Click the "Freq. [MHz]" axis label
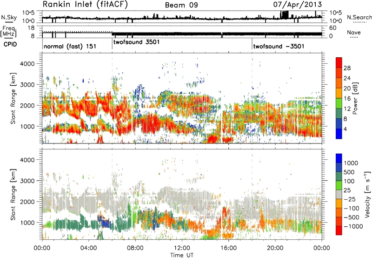The width and height of the screenshot is (372, 258). point(9,32)
